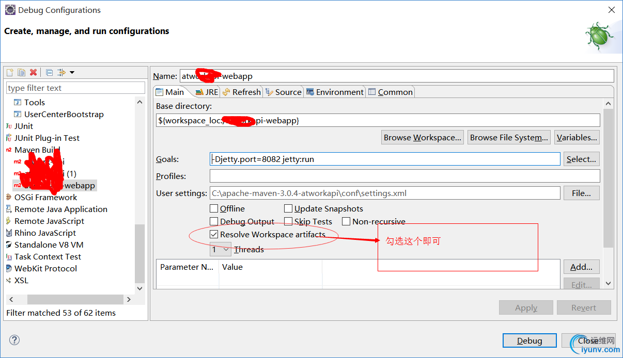
Task: Click the Rhino JavaScript icon
Action: pyautogui.click(x=9, y=233)
